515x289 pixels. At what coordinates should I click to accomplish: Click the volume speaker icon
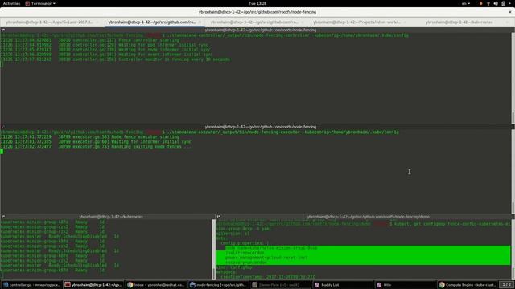496,3
